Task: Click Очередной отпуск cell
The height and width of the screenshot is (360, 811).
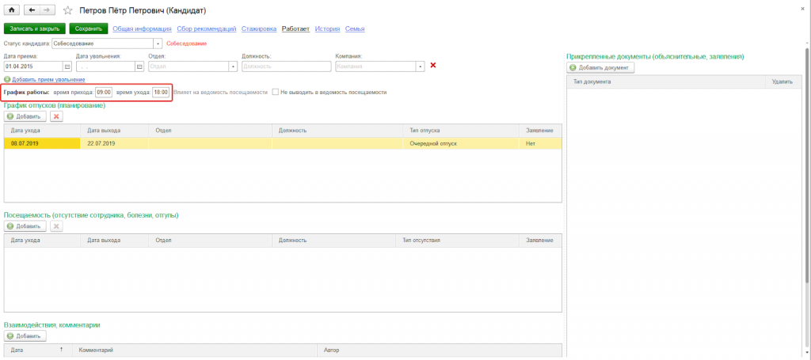Action: (x=461, y=143)
